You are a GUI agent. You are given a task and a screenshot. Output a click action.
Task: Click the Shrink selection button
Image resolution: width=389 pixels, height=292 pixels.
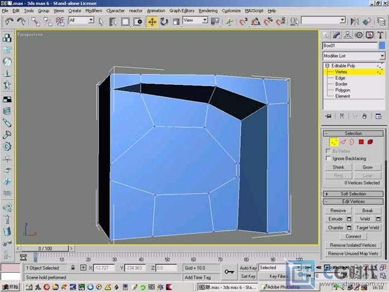click(338, 167)
